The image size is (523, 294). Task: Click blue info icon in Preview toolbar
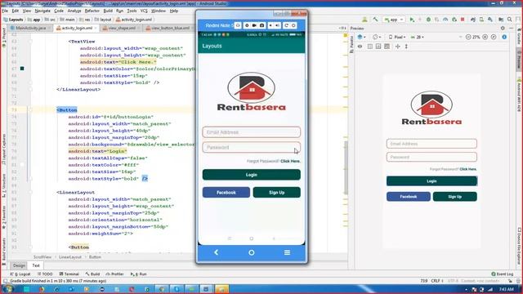(504, 37)
